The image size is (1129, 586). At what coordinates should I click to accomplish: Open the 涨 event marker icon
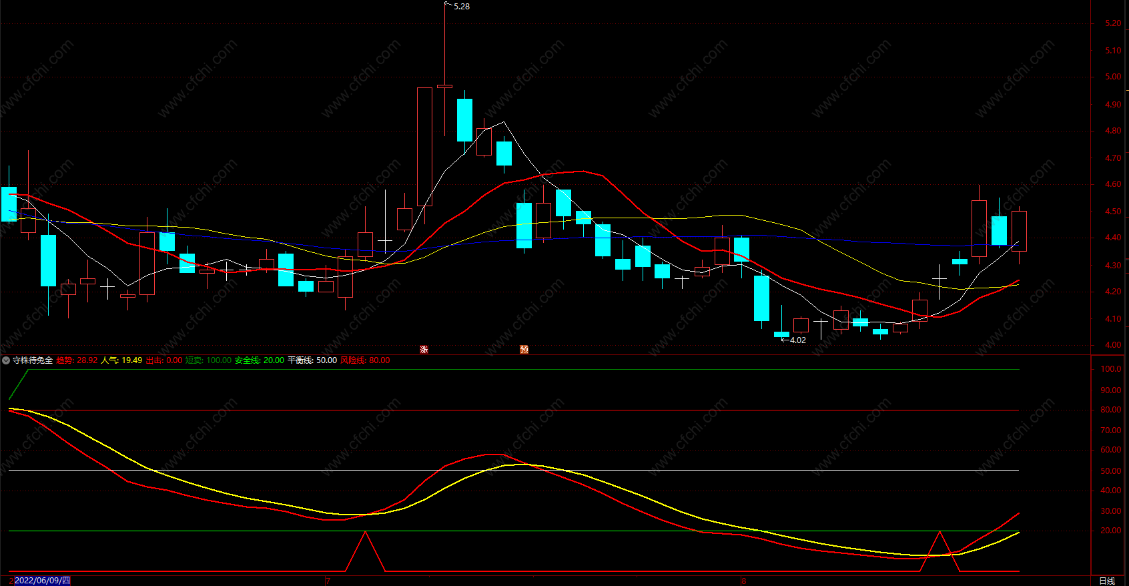tap(424, 350)
